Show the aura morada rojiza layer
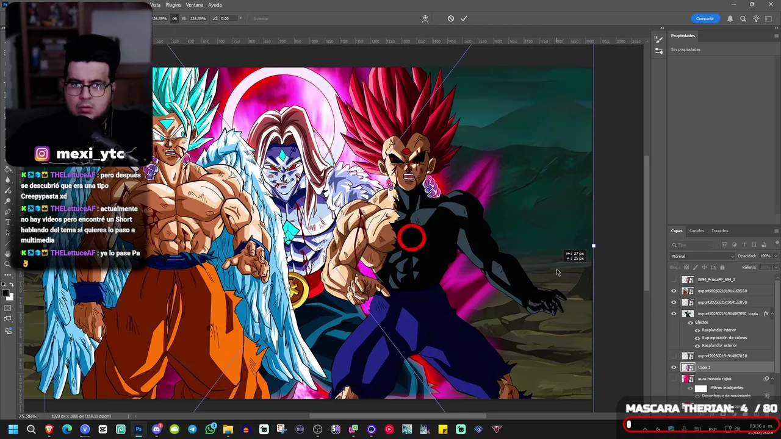 674,379
